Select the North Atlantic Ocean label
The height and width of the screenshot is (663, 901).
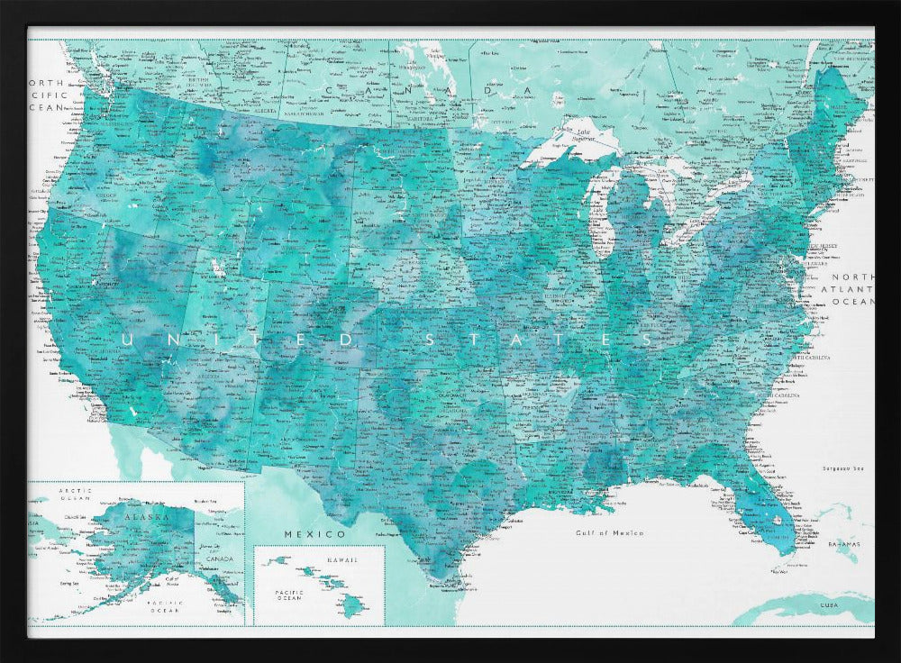[851, 289]
